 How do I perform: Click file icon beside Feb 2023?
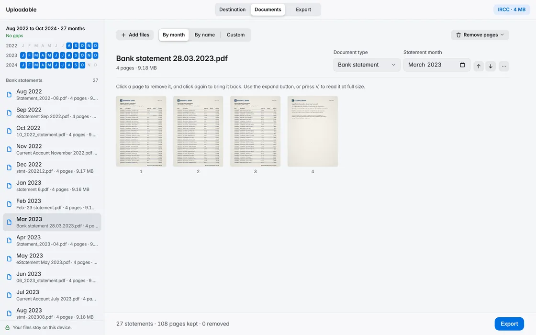(9, 204)
